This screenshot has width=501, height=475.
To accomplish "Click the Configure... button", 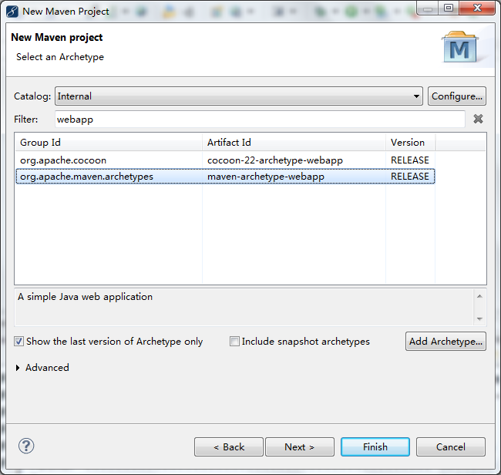I will coord(457,96).
